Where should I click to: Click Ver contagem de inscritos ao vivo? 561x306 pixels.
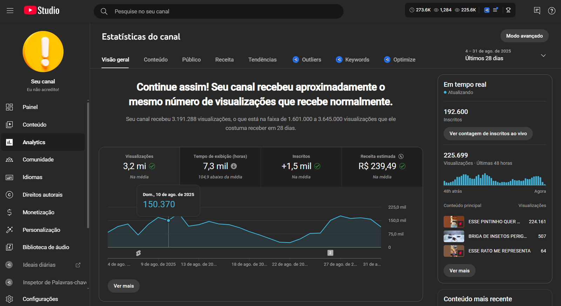pos(488,133)
